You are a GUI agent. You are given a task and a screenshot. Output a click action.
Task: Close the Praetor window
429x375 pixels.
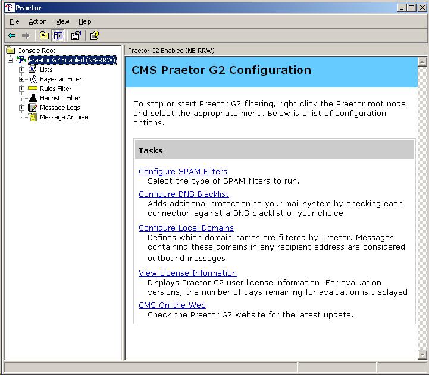tap(422, 7)
